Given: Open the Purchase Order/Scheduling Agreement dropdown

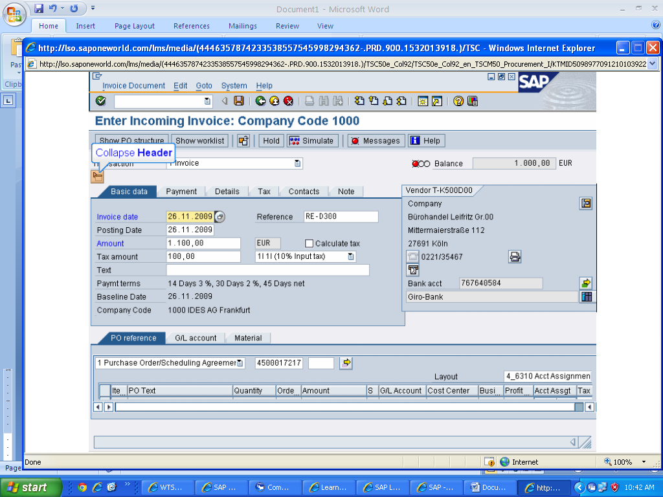Looking at the screenshot, I should (x=240, y=363).
